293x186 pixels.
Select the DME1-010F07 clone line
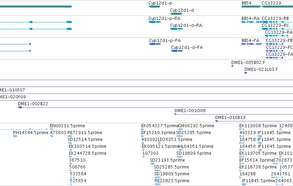(x=147, y=94)
